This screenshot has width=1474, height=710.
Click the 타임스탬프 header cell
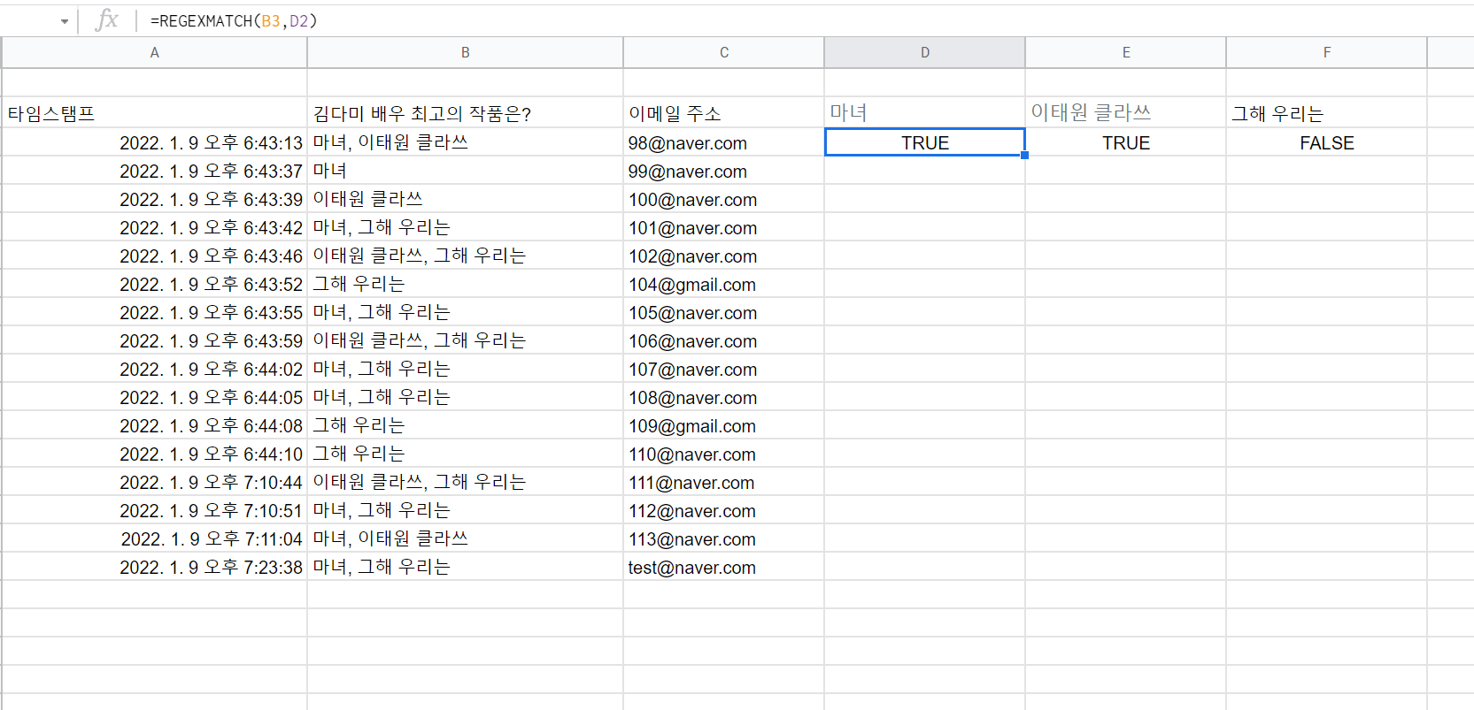point(154,113)
